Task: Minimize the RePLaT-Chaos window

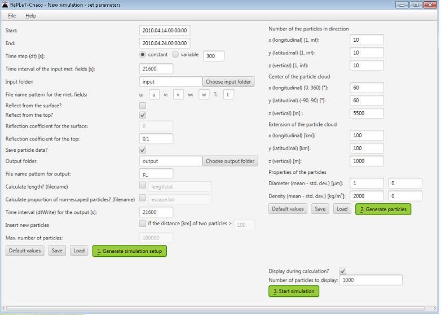Action: (402, 5)
